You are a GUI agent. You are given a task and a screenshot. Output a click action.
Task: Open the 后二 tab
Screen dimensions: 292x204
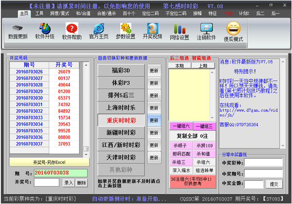click(260, 14)
